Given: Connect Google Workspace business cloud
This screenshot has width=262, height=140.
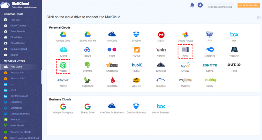Looking at the screenshot, I should [x=63, y=109].
